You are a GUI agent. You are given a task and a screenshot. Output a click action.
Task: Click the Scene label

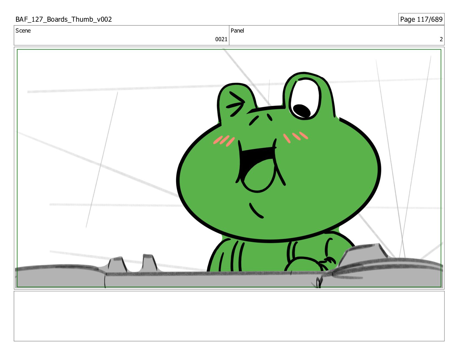[x=23, y=31]
